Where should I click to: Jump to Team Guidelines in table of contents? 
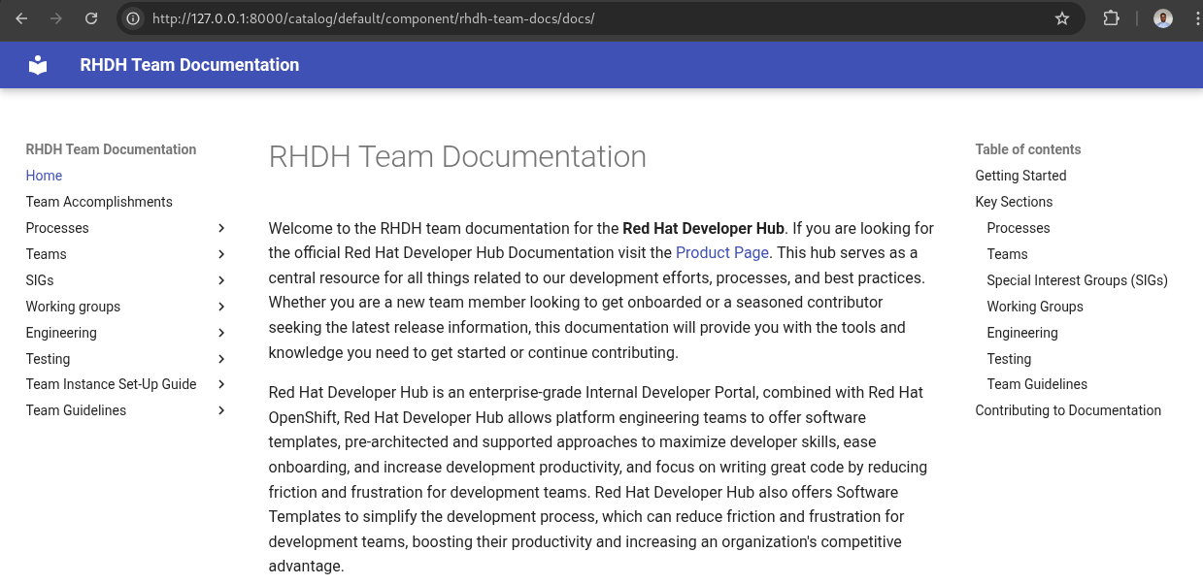1037,384
